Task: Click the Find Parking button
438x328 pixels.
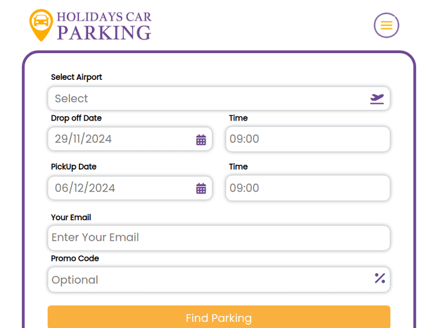Action: pos(219,317)
